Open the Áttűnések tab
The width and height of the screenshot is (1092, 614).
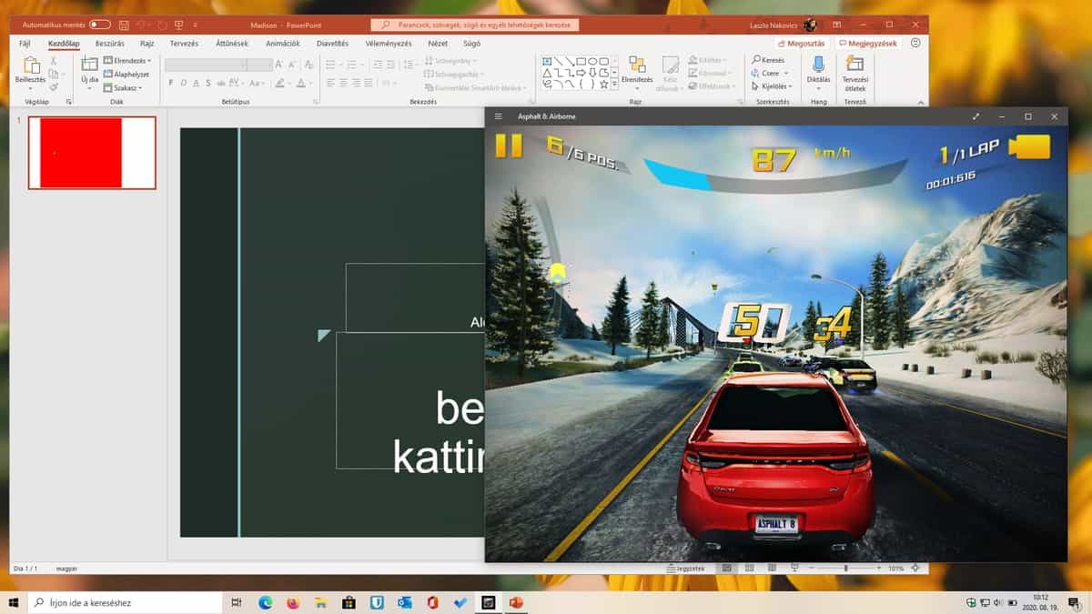(x=231, y=43)
